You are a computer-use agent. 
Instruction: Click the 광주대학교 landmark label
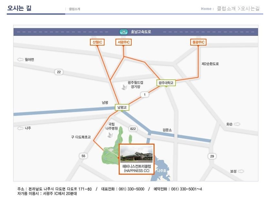tap(166, 83)
